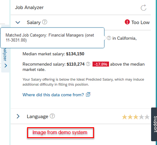Viewport: 157px width, 145px height.
Task: Open help icon next to Recommended salary
Action: (88, 64)
